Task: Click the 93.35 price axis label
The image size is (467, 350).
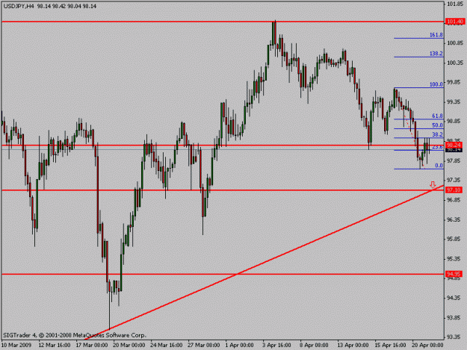Action: tap(454, 337)
